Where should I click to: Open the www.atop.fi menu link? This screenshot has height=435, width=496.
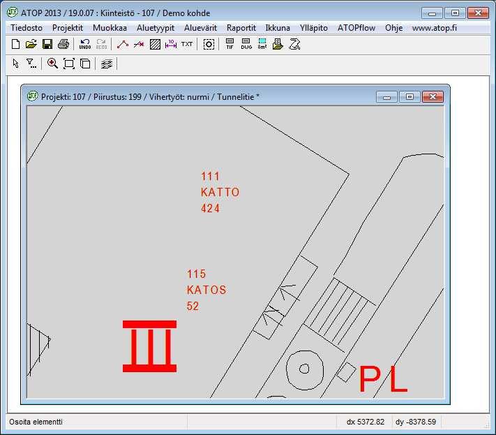click(x=435, y=28)
